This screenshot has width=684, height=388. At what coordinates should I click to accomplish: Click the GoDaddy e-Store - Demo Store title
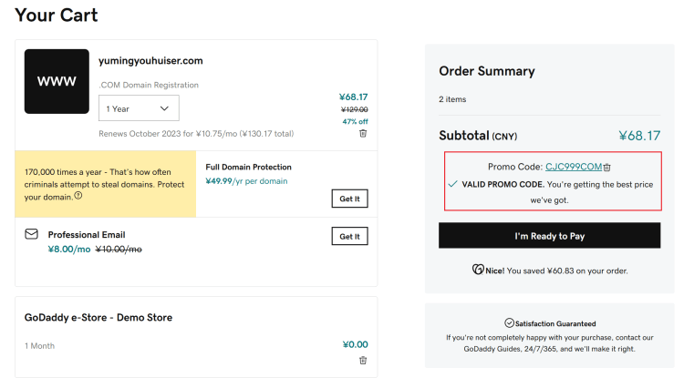(x=98, y=318)
